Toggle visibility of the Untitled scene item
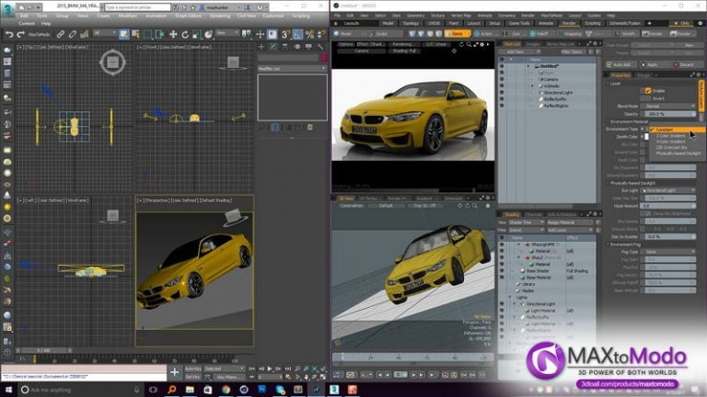This screenshot has height=397, width=707. pyautogui.click(x=502, y=66)
